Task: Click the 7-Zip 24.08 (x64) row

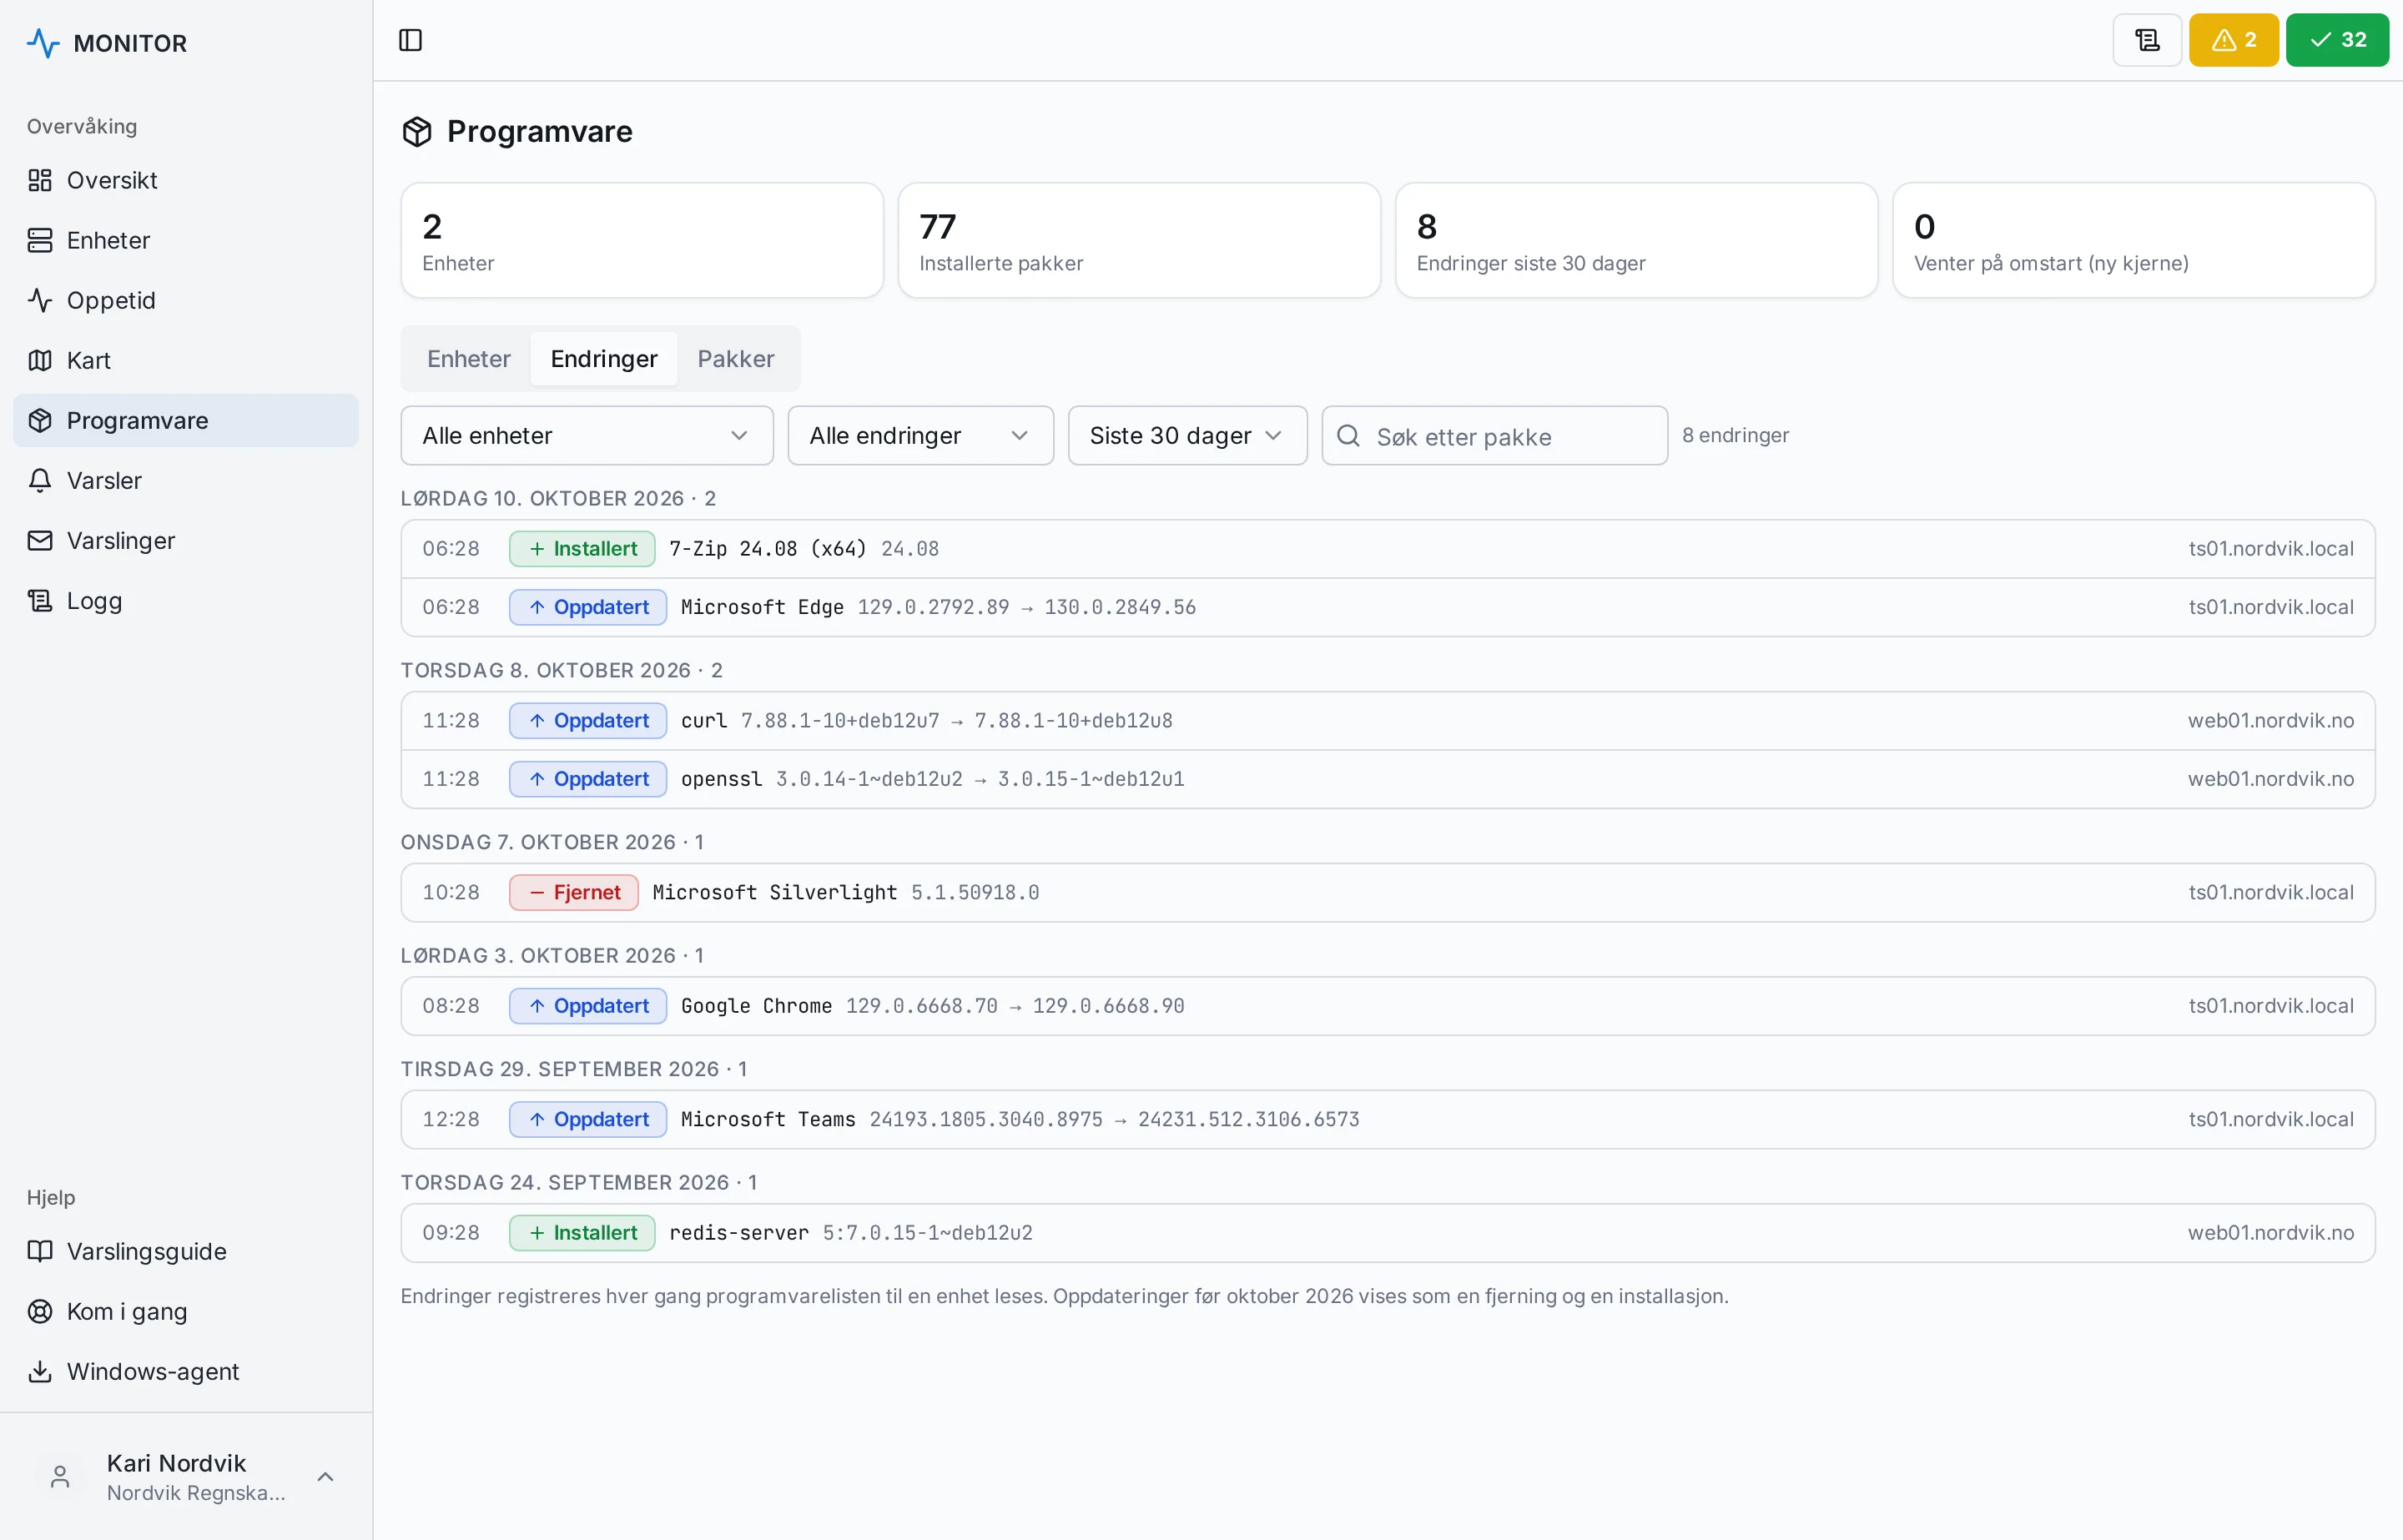Action: tap(1387, 549)
